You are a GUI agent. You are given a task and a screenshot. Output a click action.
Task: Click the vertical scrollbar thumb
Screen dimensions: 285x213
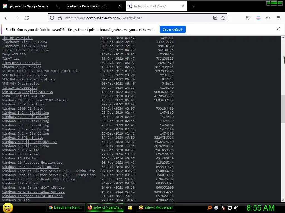[283, 109]
